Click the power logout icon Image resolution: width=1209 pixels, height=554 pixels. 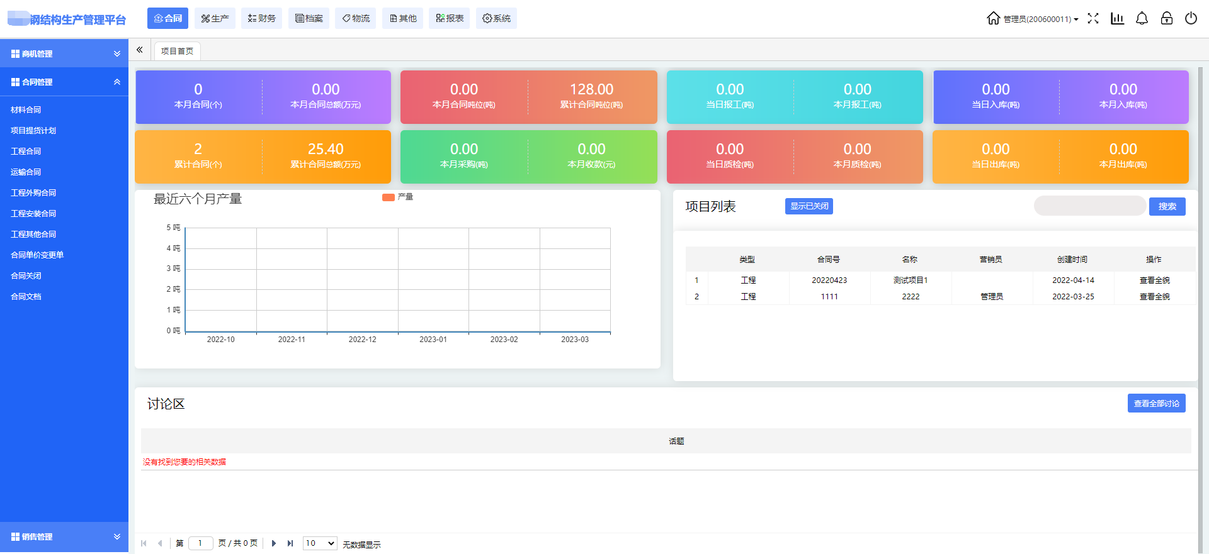[x=1191, y=18]
